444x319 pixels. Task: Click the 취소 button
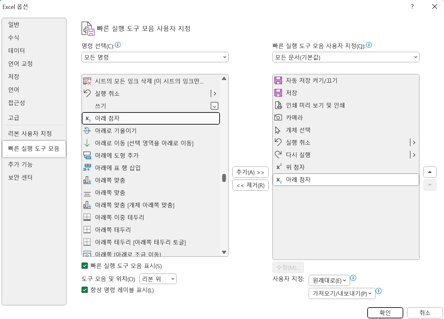(x=425, y=313)
